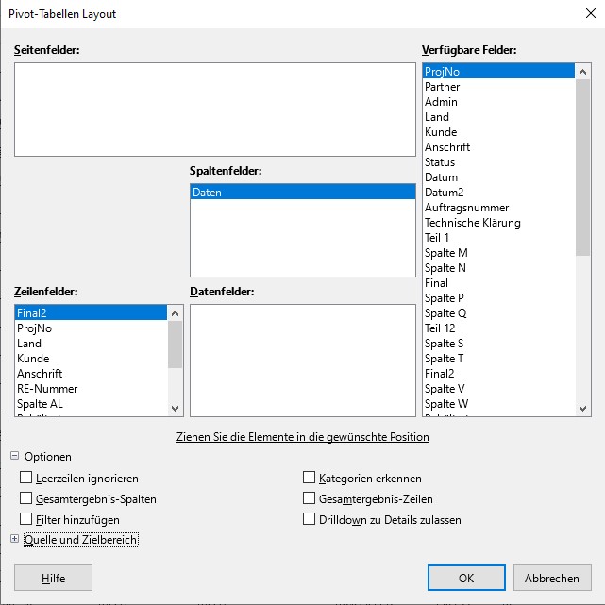Select Anschrift in Zeilenfelder
Viewport: 605px width, 605px height.
pyautogui.click(x=91, y=373)
